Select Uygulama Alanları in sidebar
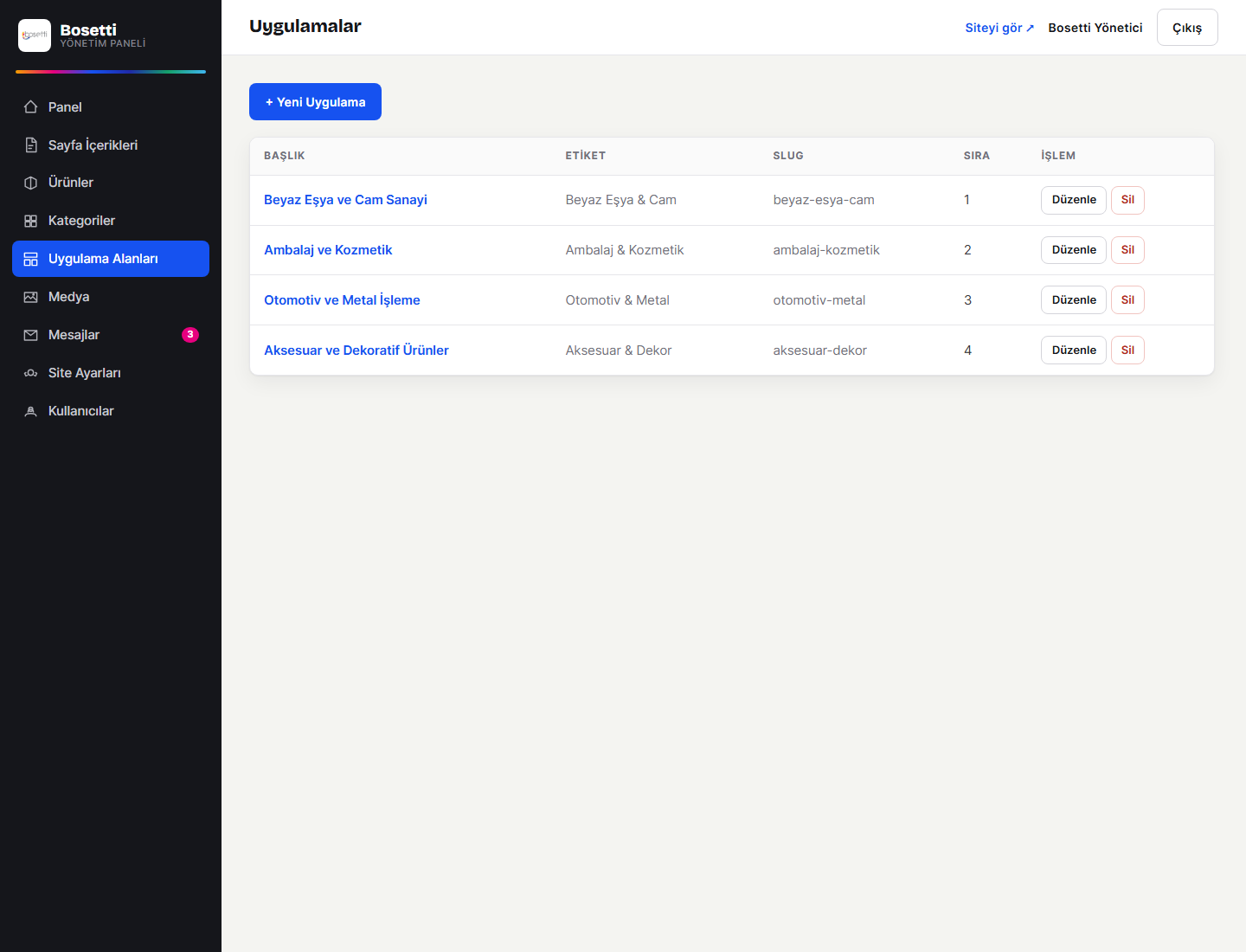The height and width of the screenshot is (952, 1246). click(x=111, y=259)
